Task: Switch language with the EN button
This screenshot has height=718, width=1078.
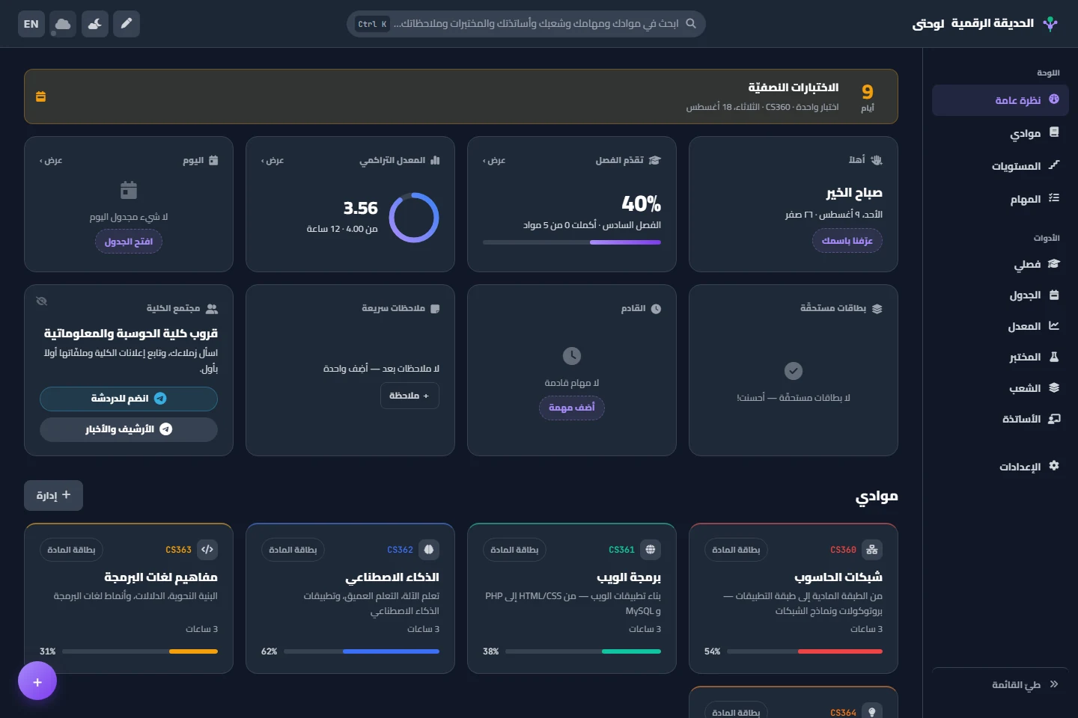Action: tap(31, 24)
